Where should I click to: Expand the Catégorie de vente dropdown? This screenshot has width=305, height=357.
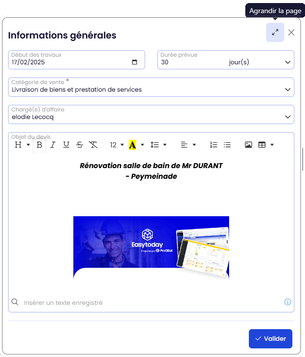tap(287, 90)
